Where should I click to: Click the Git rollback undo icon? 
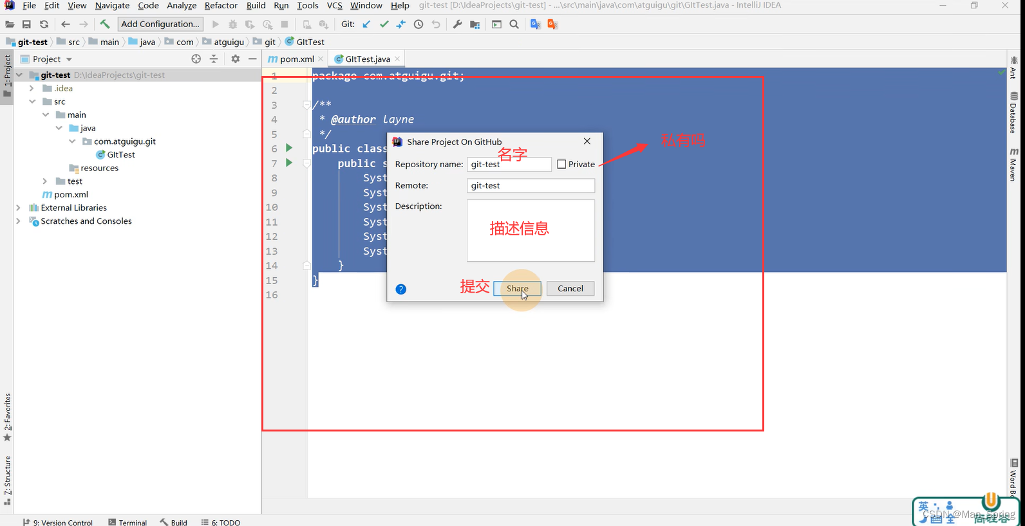click(x=436, y=24)
